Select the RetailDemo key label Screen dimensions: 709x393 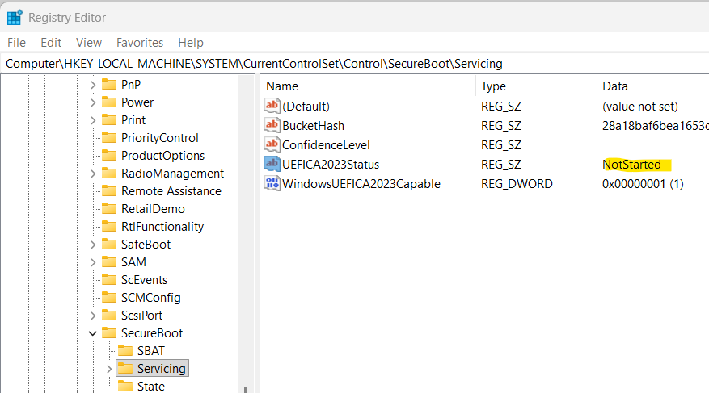pyautogui.click(x=153, y=208)
